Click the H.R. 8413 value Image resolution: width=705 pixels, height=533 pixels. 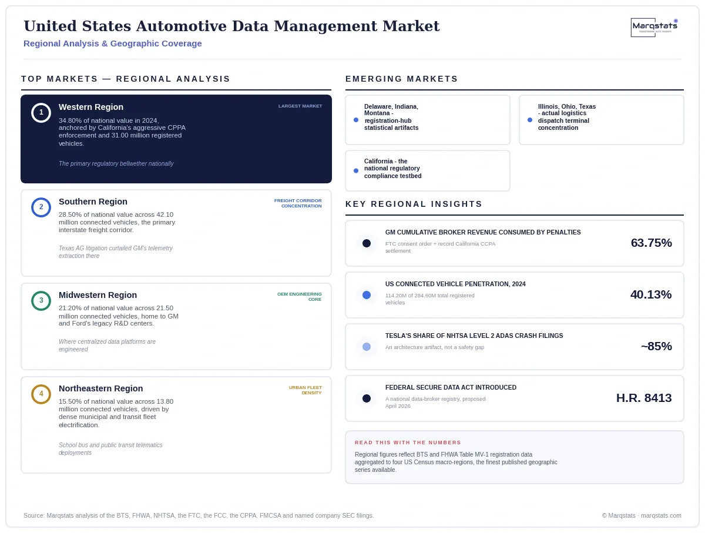coord(644,398)
